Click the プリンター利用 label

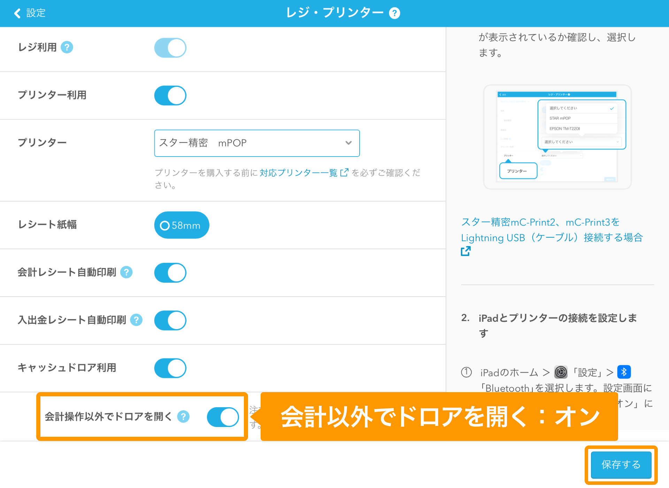pyautogui.click(x=52, y=95)
